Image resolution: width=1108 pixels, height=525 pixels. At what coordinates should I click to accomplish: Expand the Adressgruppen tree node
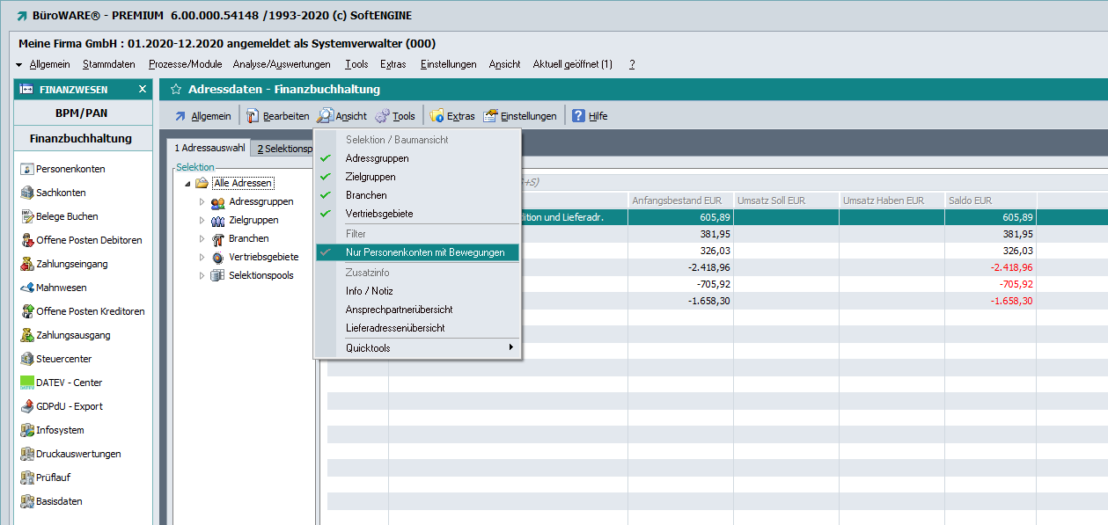[202, 202]
